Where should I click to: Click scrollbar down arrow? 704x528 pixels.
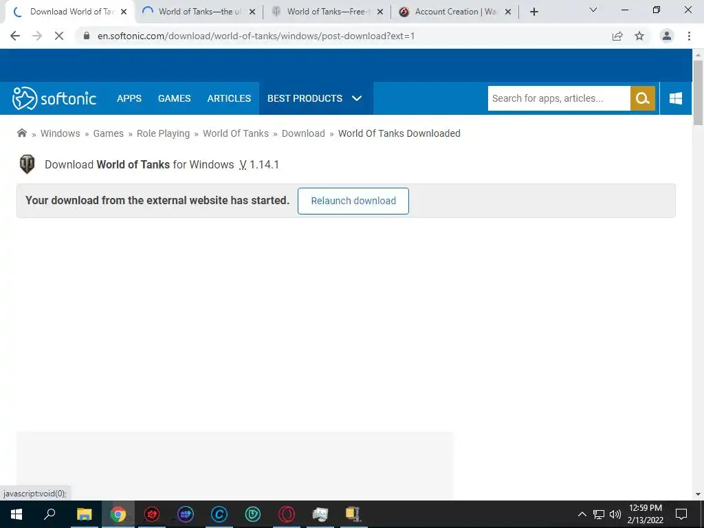pyautogui.click(x=698, y=494)
